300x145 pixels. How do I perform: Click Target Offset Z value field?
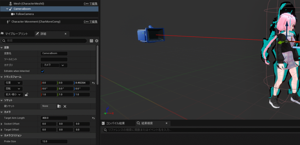click(82, 130)
